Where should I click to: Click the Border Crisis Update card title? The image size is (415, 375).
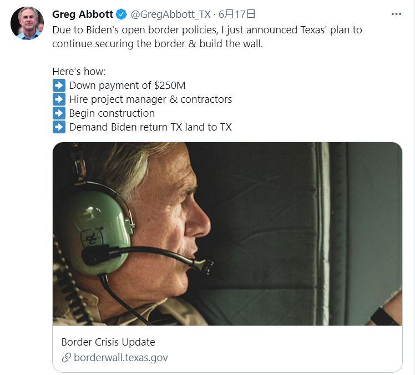[108, 342]
